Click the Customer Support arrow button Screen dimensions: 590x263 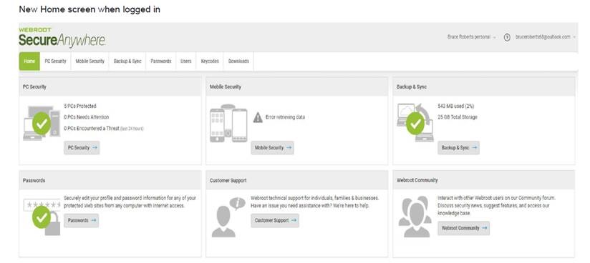coord(275,221)
